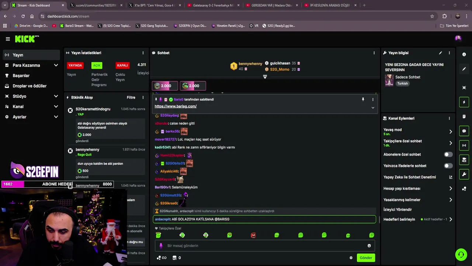Open Takipçilere özel sohbet settings
The height and width of the screenshot is (266, 472).
tap(418, 143)
